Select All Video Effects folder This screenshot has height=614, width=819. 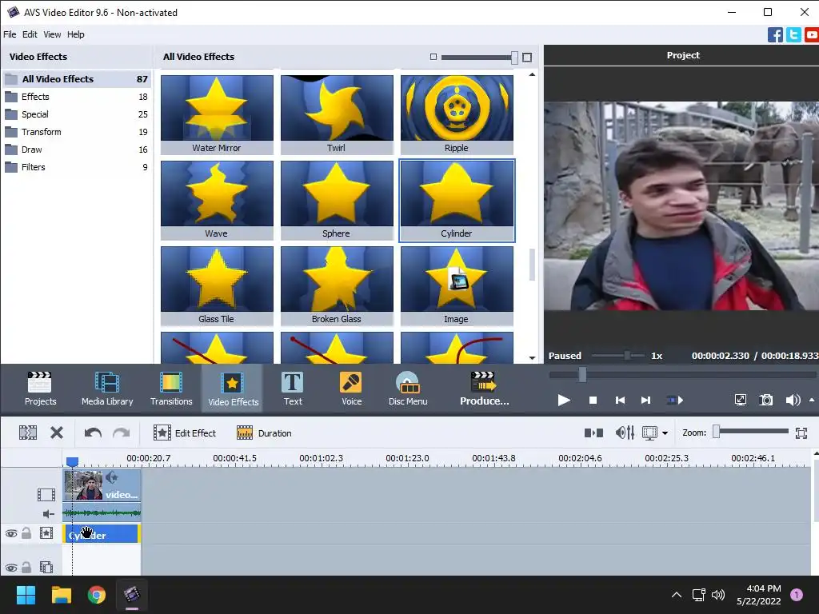point(77,79)
